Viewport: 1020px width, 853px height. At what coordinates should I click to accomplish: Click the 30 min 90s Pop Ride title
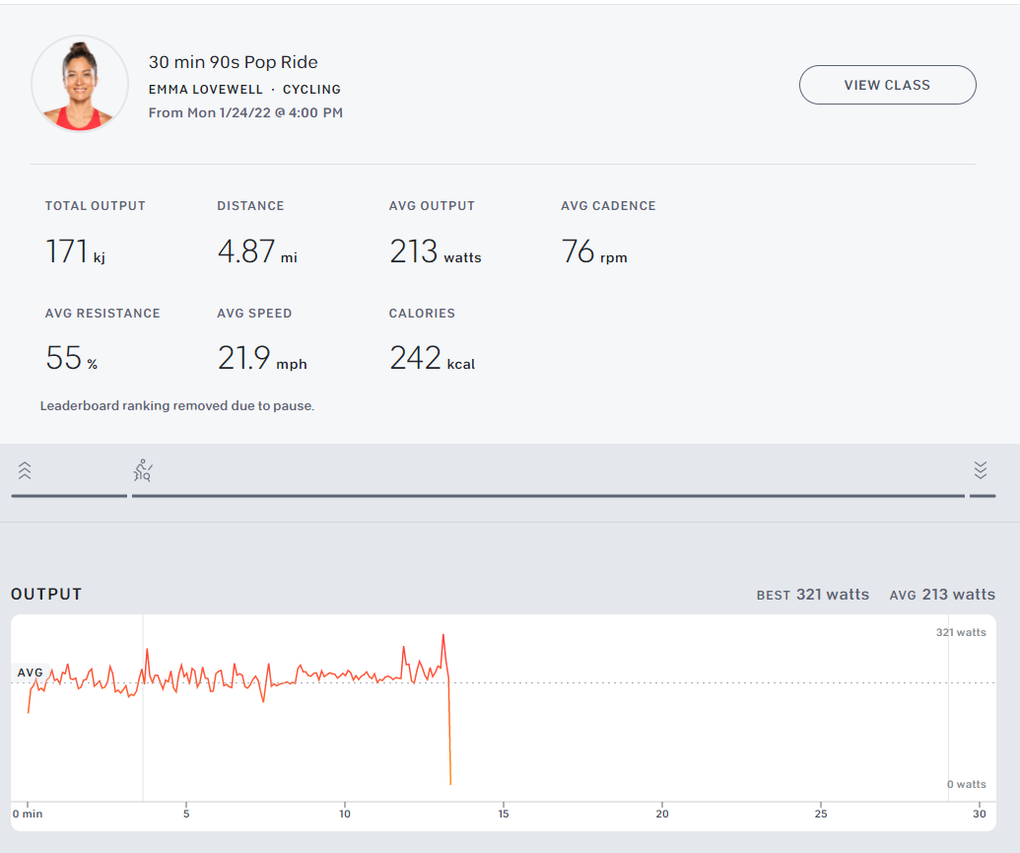[233, 62]
